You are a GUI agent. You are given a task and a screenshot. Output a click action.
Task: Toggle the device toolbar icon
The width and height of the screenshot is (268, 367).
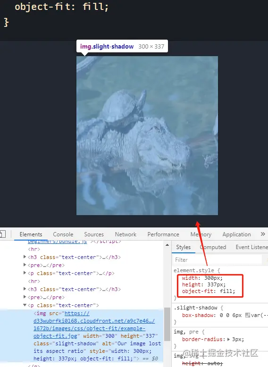(x=3, y=234)
